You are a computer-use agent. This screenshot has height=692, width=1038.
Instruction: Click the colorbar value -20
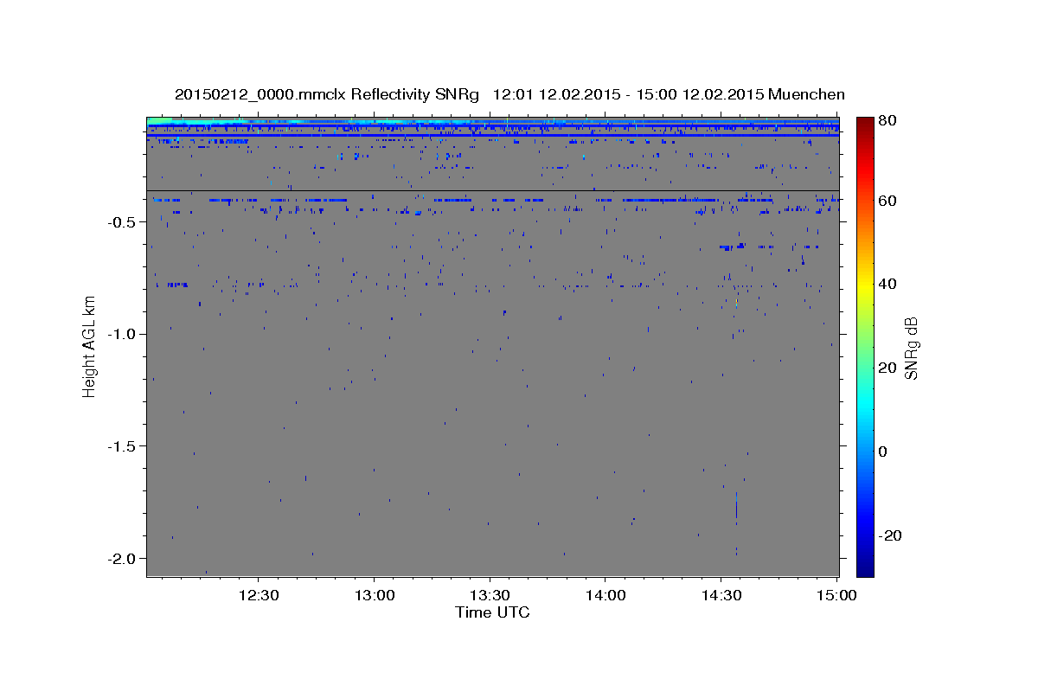[890, 535]
